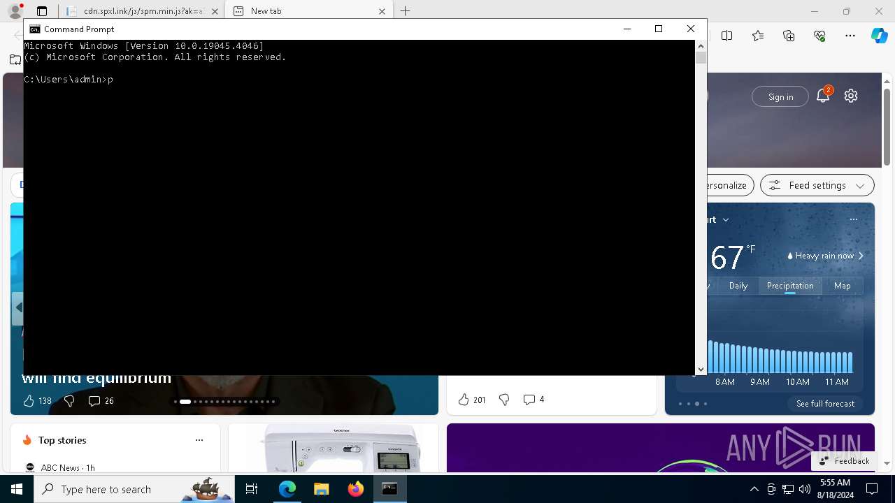The image size is (895, 503).
Task: Open Heavy rain now alert
Action: tap(825, 256)
